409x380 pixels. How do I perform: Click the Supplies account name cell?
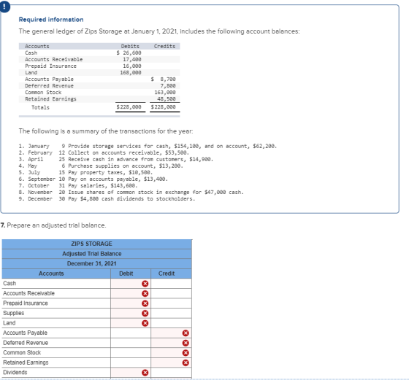click(x=56, y=314)
